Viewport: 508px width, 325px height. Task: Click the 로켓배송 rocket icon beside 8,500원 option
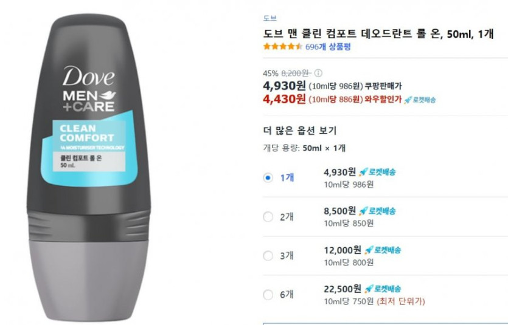point(363,211)
